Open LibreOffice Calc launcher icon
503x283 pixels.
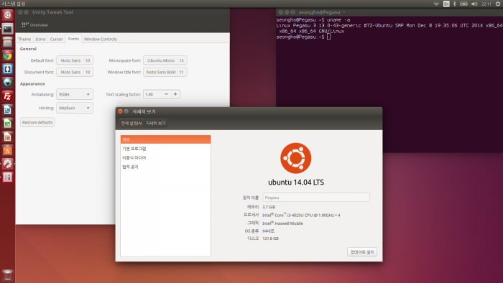[x=7, y=124]
